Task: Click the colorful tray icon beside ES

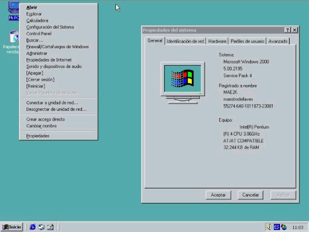Action: pyautogui.click(x=284, y=227)
